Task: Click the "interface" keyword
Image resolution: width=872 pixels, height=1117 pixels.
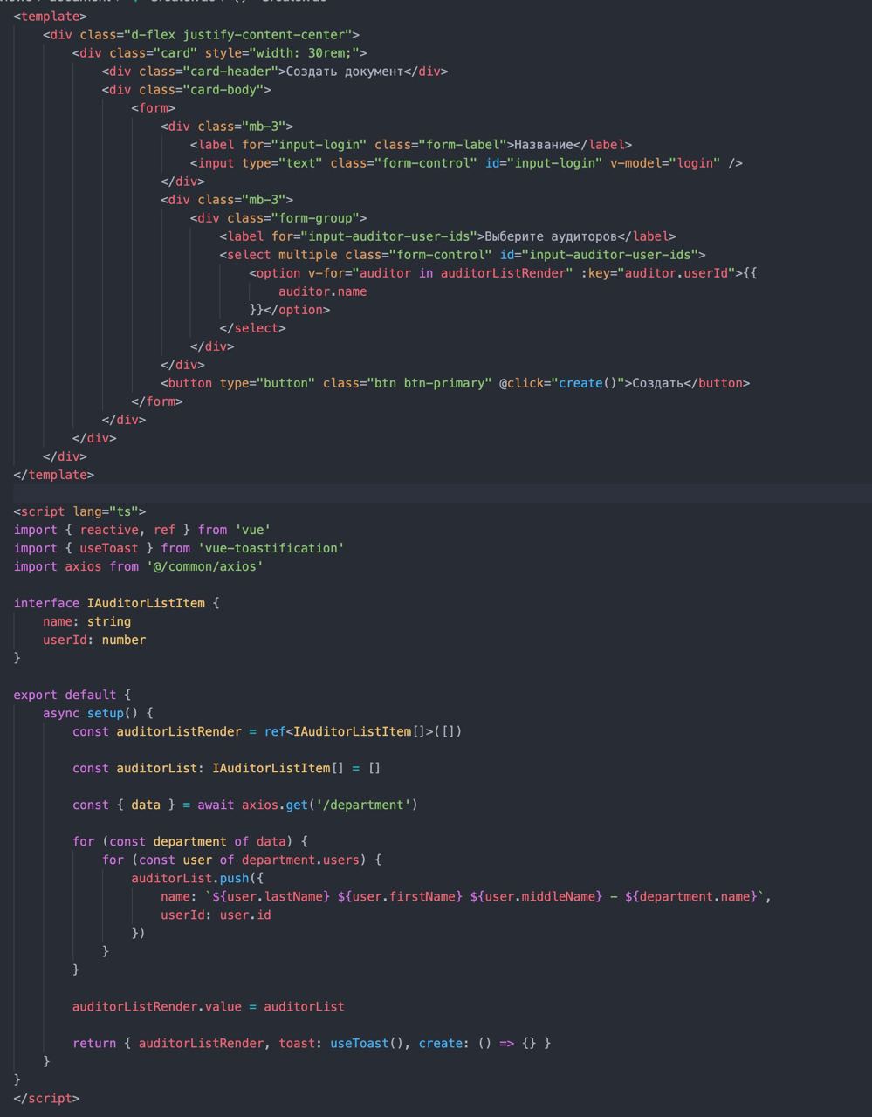Action: pos(47,603)
